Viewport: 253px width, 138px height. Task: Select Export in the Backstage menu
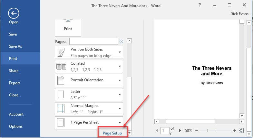pos(15,83)
